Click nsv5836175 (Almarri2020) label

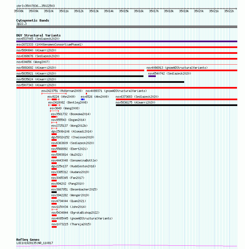135,103
